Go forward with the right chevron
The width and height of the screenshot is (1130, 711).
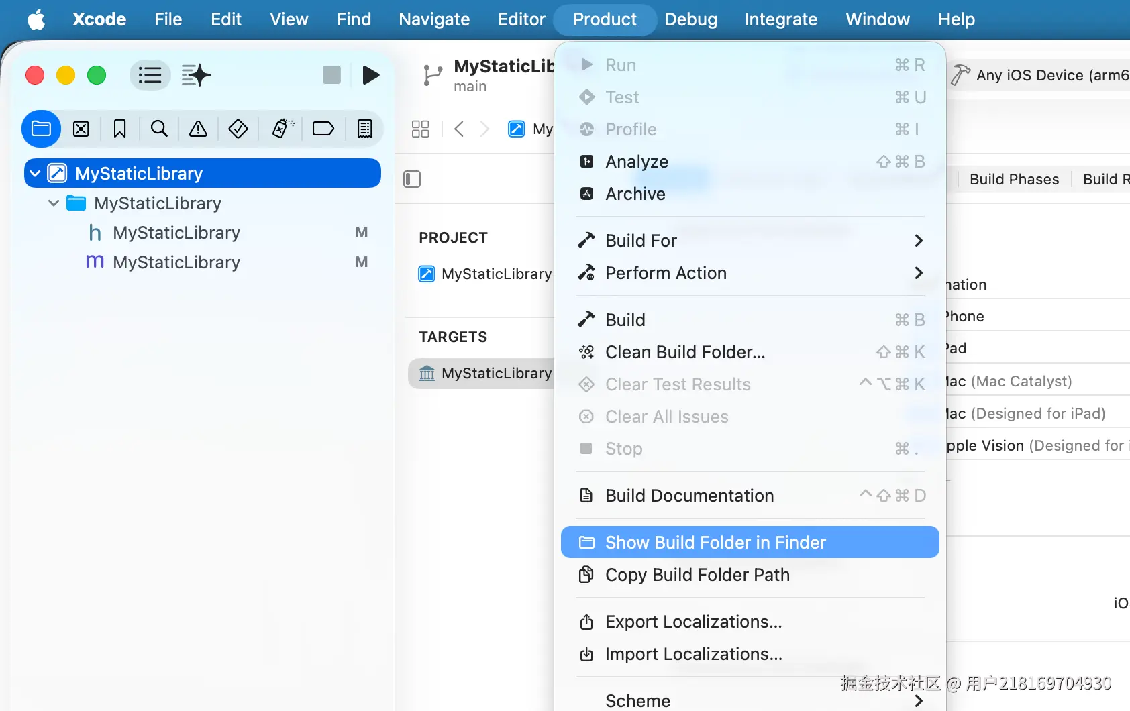coord(484,129)
